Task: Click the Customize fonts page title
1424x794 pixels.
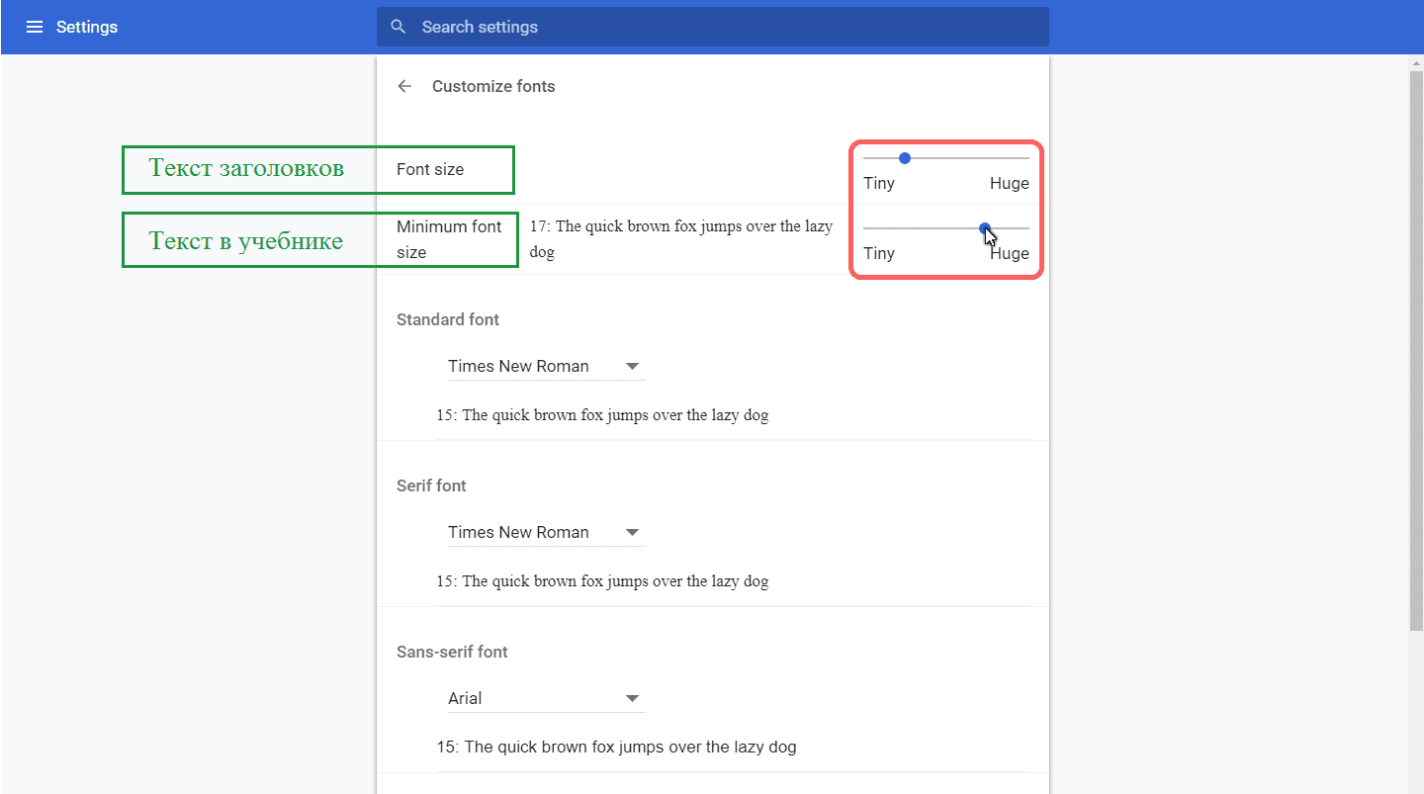Action: coord(493,86)
